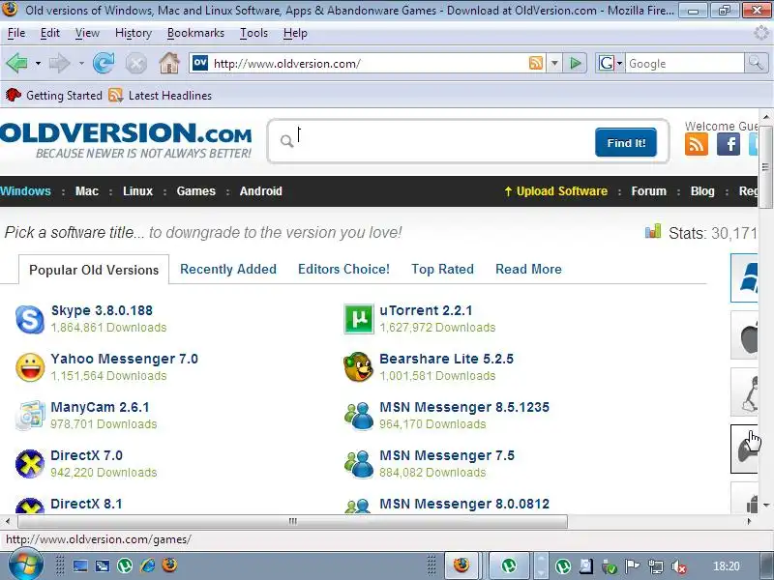Click the MSN Messenger 8.5.1235 icon

point(358,416)
